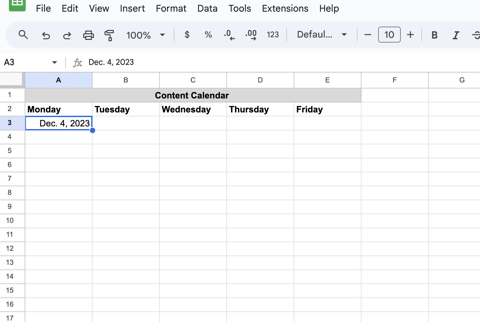480x322 pixels.
Task: Open the name box dropdown arrow
Action: tap(55, 62)
